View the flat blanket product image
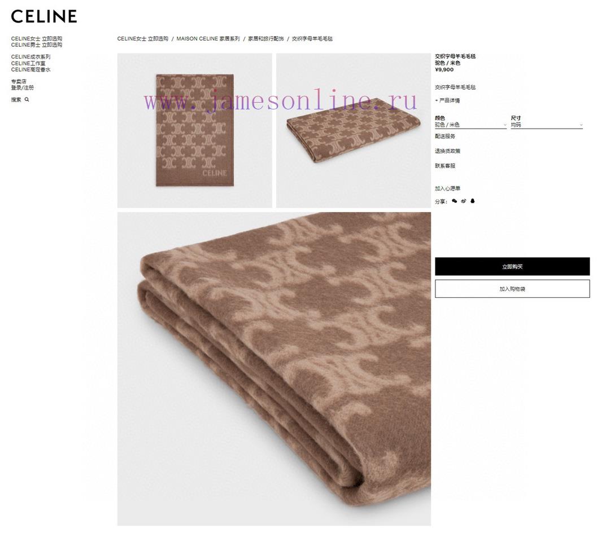610x555 pixels. pyautogui.click(x=194, y=130)
